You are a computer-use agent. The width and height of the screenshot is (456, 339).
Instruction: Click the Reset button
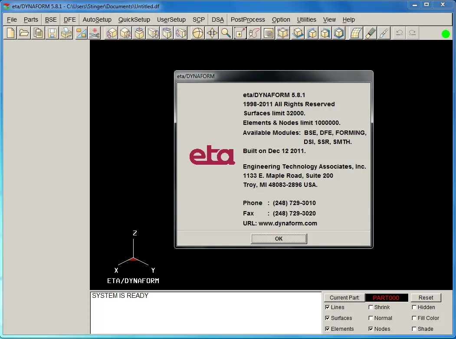click(x=426, y=298)
